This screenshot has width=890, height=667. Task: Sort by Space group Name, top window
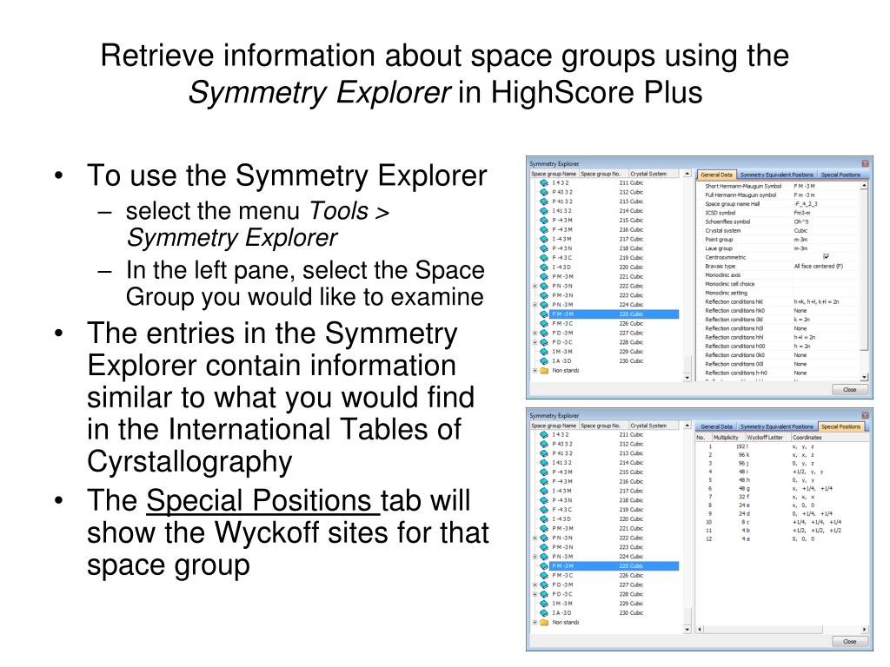[x=554, y=174]
